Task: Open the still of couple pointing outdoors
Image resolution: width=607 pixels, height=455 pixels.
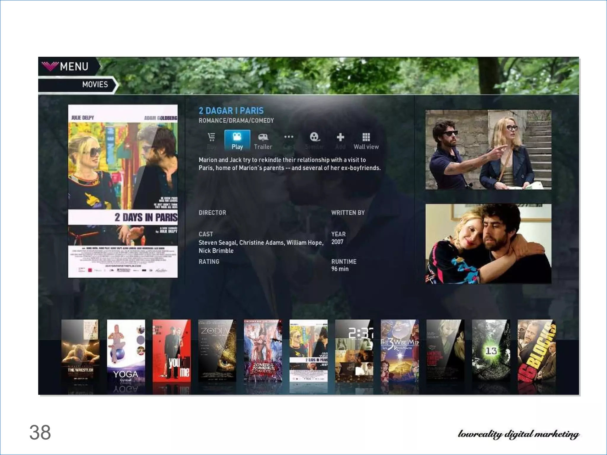Action: point(488,150)
